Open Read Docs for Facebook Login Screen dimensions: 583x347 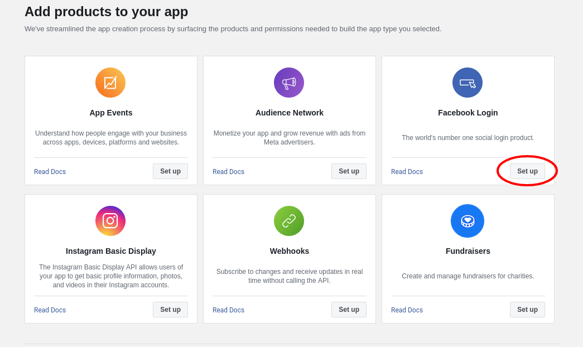pyautogui.click(x=407, y=171)
